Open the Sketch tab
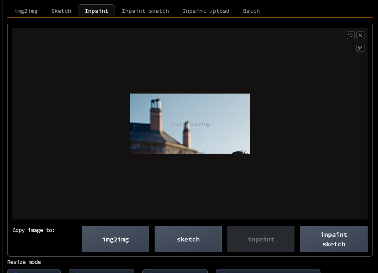 pyautogui.click(x=61, y=11)
